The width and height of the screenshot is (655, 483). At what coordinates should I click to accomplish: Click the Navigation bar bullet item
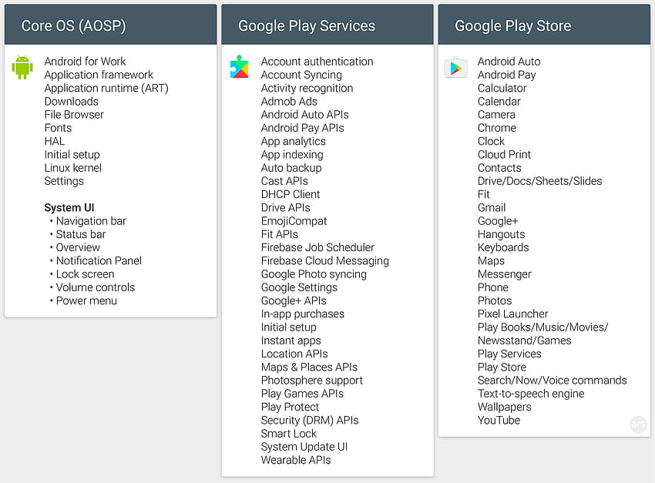91,221
